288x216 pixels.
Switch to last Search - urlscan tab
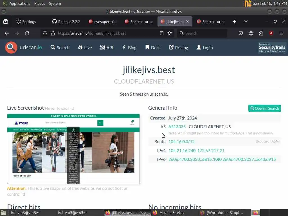point(211,22)
